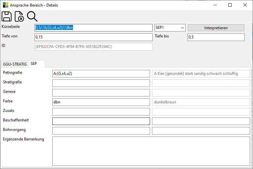Focus the Tiefe von input field
The image size is (253, 169).
[93, 37]
